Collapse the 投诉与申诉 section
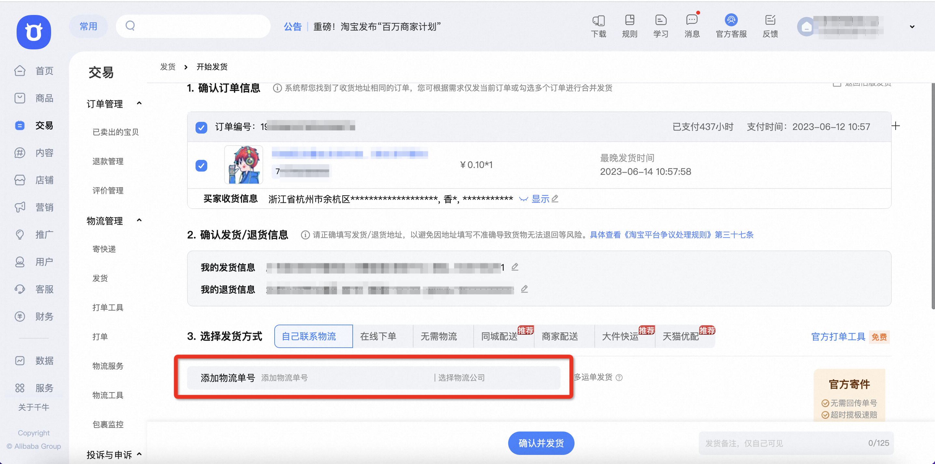The width and height of the screenshot is (935, 464). pyautogui.click(x=139, y=454)
